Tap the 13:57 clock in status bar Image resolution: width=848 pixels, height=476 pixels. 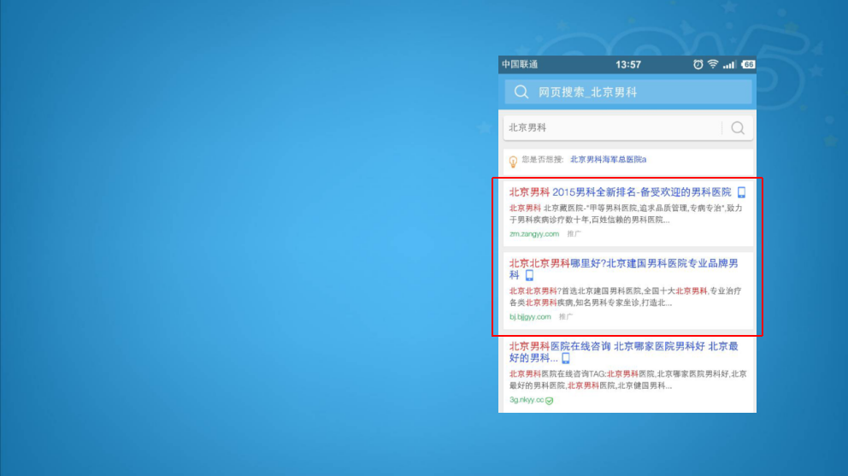click(628, 64)
